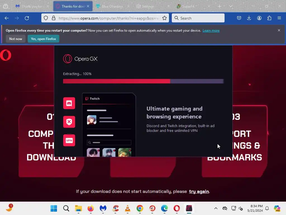The height and width of the screenshot is (215, 286).
Task: Bookmark this page with the star
Action: pyautogui.click(x=165, y=18)
